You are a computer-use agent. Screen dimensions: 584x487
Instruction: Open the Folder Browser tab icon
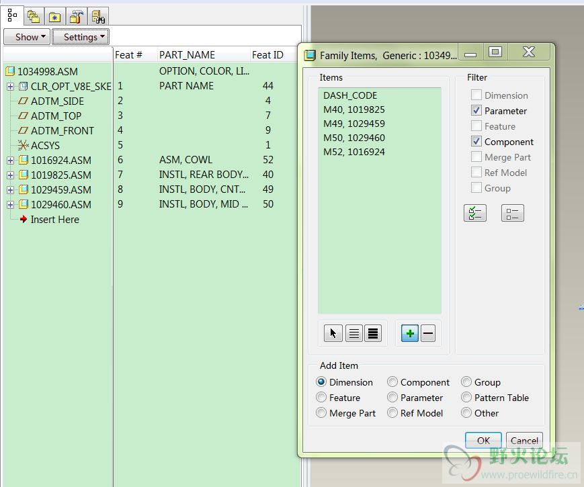tap(54, 17)
